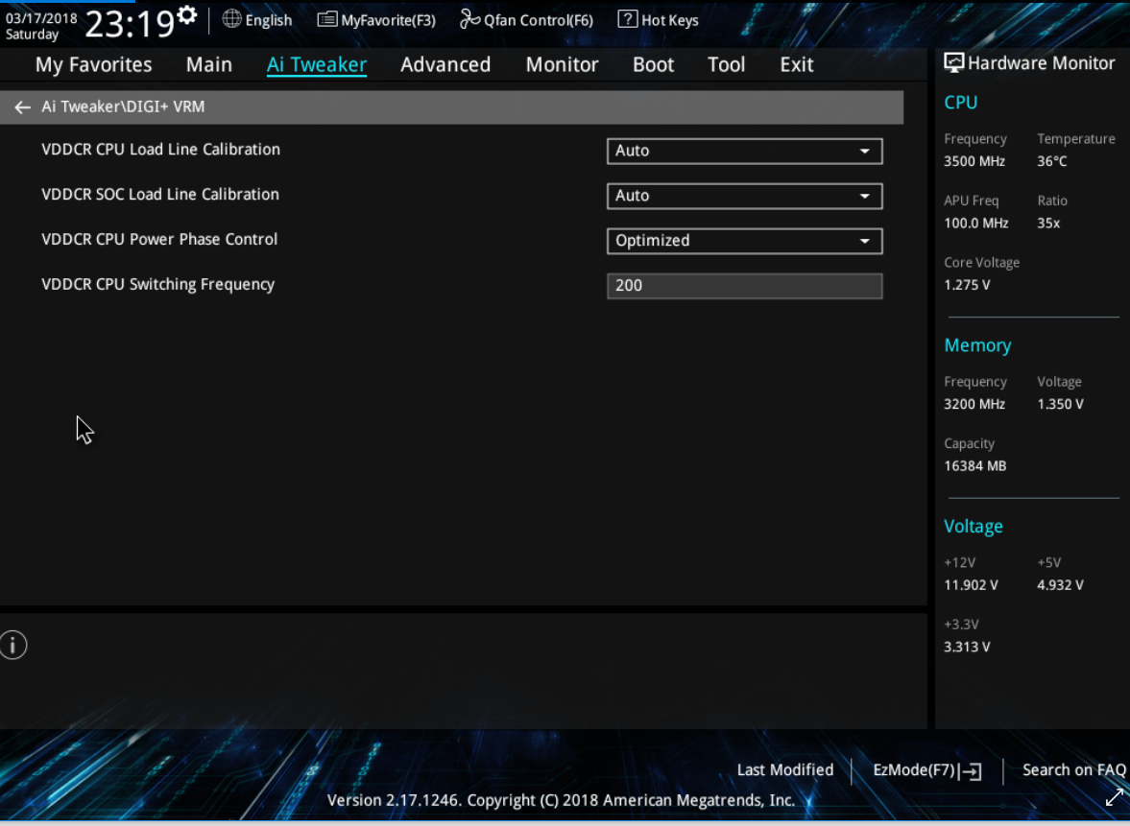Click the diagonal resize arrow icon
Image resolution: width=1130 pixels, height=826 pixels.
pos(1114,797)
